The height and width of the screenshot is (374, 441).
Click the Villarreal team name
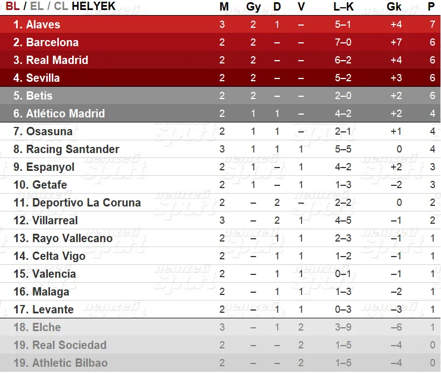[55, 220]
